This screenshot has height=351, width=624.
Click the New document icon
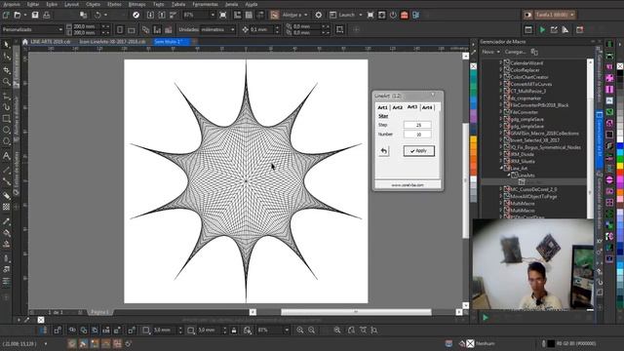pyautogui.click(x=6, y=16)
